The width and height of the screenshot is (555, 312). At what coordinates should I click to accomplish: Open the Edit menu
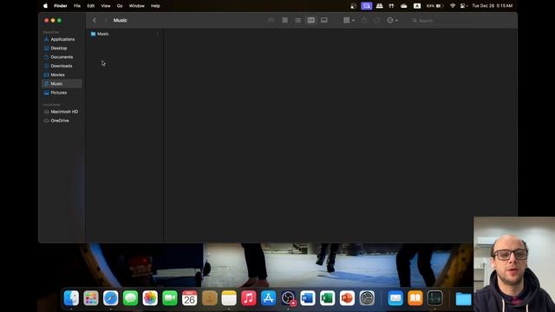(x=90, y=6)
